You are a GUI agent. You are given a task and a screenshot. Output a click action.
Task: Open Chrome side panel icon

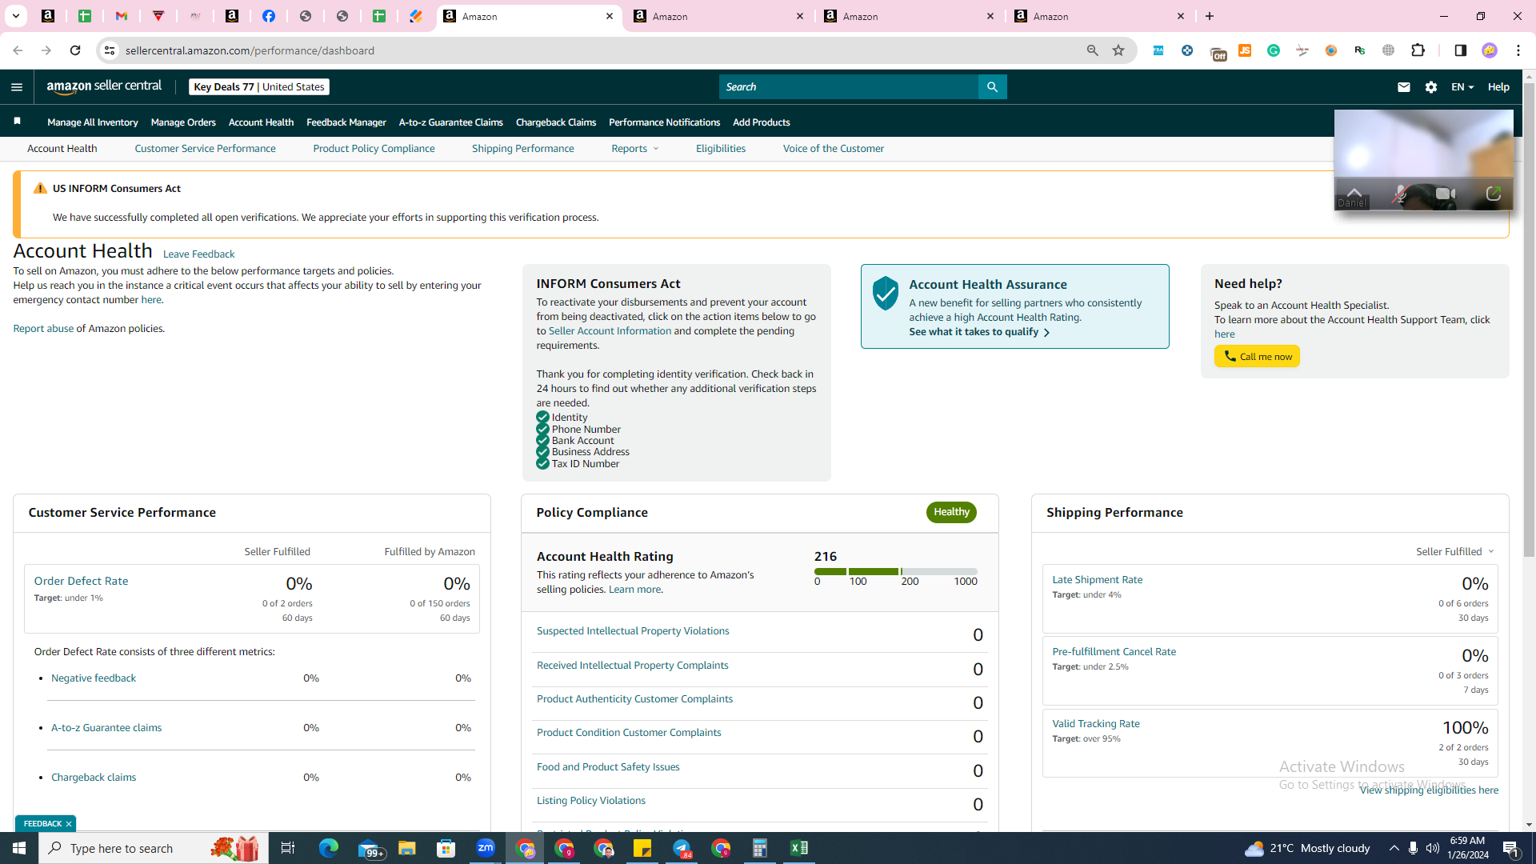[x=1460, y=50]
